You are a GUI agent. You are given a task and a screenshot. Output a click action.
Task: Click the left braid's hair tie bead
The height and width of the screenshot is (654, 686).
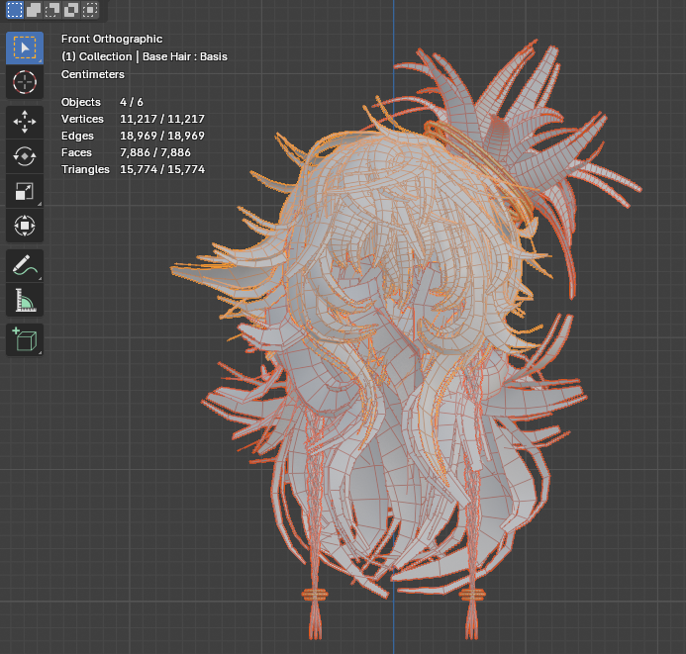[315, 595]
